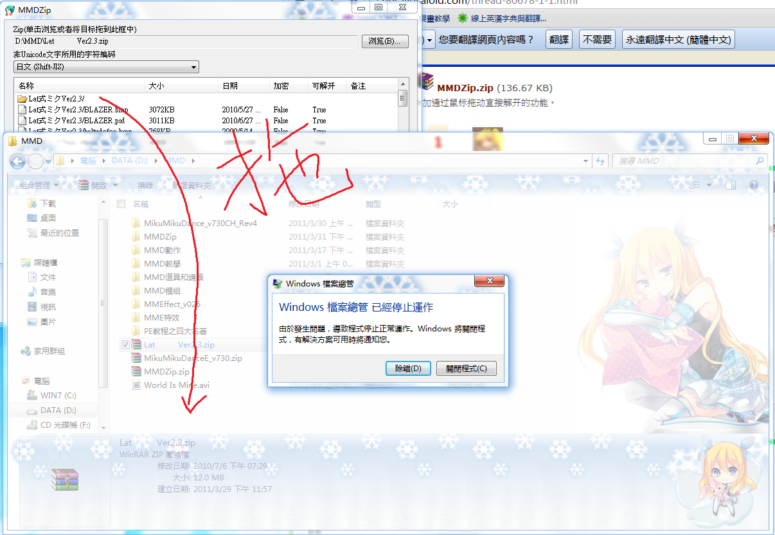Click the 電腦 breadcrumb in the address bar

87,161
